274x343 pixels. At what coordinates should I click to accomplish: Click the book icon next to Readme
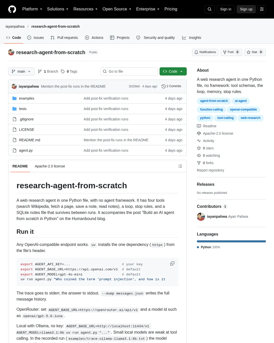click(x=199, y=126)
